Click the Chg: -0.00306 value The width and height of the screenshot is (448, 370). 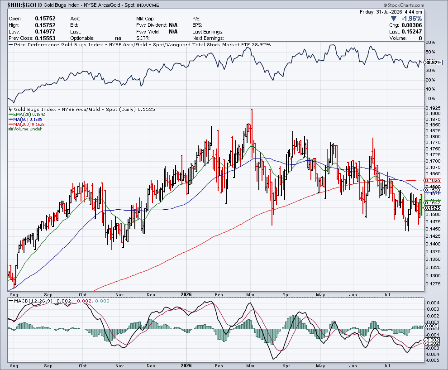click(405, 25)
